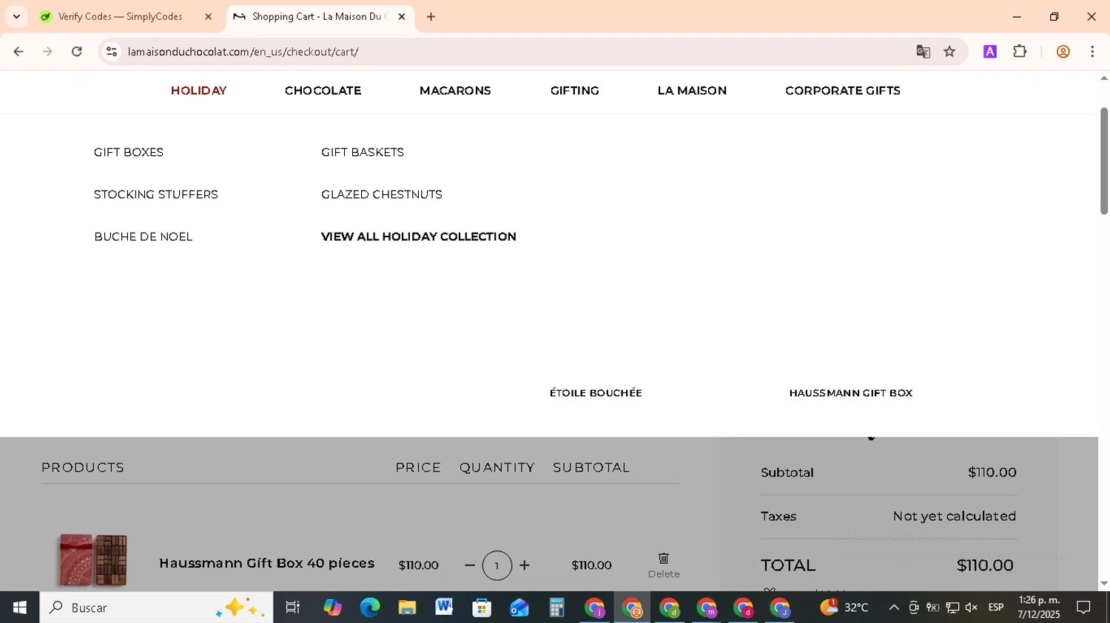Open Microsoft Word from taskbar
Viewport: 1110px width, 623px height.
[444, 607]
